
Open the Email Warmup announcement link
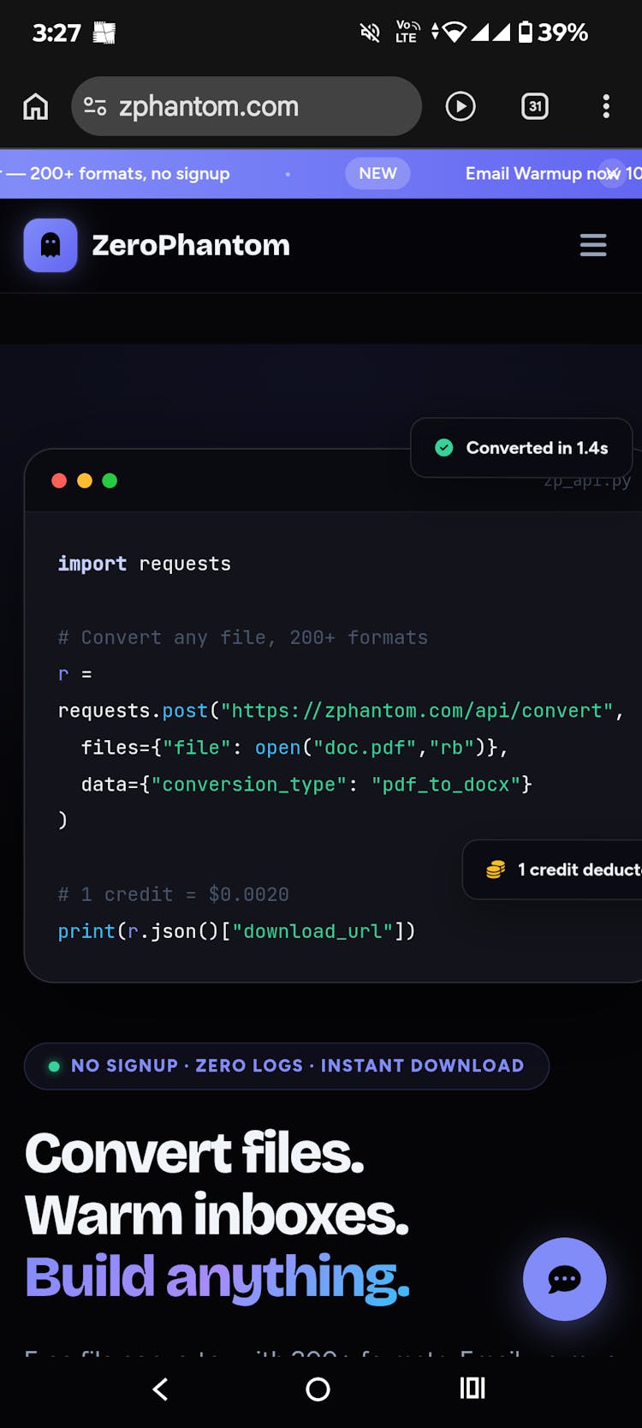[x=531, y=173]
